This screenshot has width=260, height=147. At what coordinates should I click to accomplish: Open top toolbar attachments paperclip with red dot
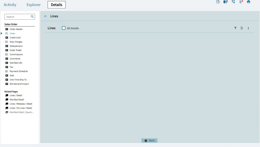pyautogui.click(x=241, y=2)
